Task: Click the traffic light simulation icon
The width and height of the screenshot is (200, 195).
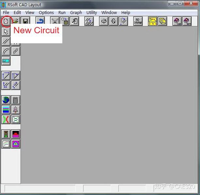Action: click(6, 134)
